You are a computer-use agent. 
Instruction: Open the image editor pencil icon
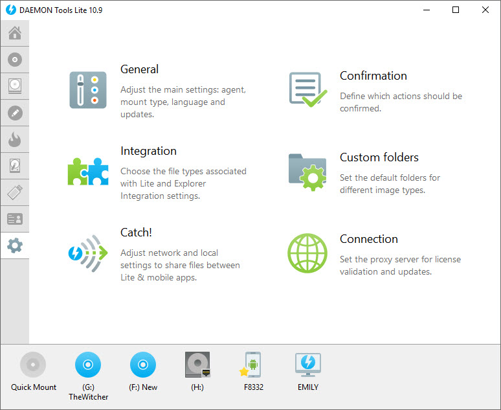(x=15, y=113)
